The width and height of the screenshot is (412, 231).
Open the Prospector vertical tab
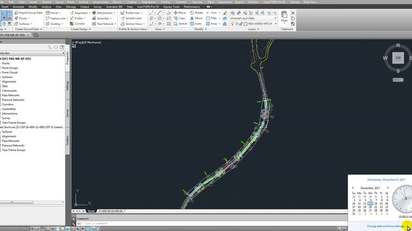[x=68, y=58]
